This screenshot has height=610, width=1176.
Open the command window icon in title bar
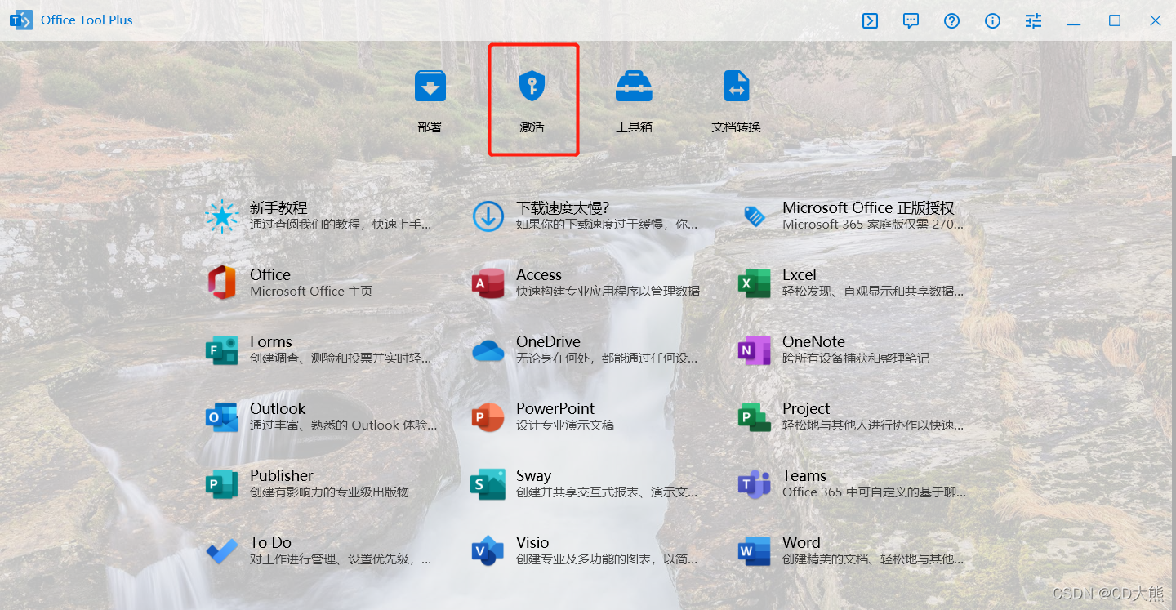870,20
